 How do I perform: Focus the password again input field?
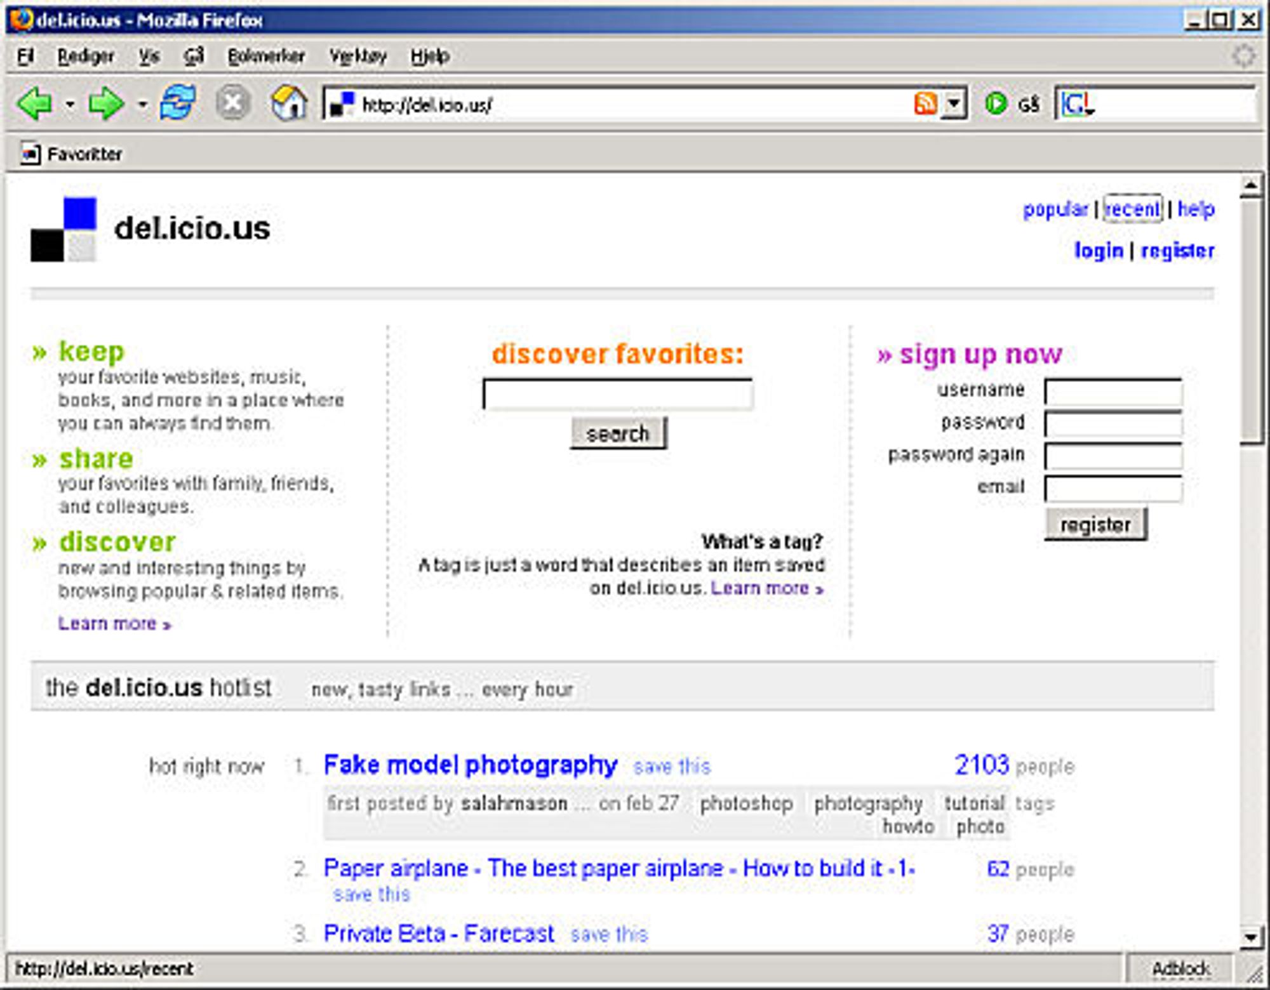[x=1114, y=456]
